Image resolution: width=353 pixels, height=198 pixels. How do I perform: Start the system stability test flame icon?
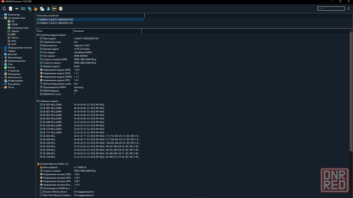click(36, 8)
